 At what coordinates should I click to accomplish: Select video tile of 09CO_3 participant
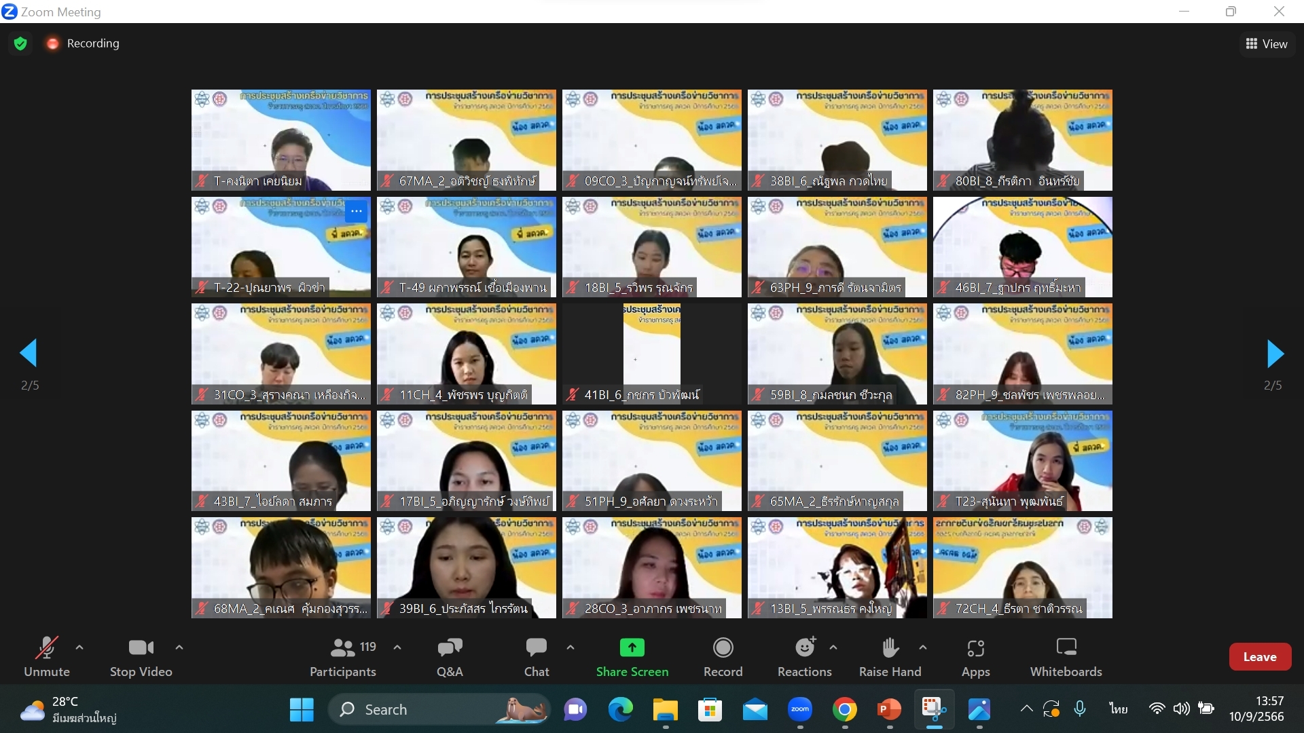point(652,140)
